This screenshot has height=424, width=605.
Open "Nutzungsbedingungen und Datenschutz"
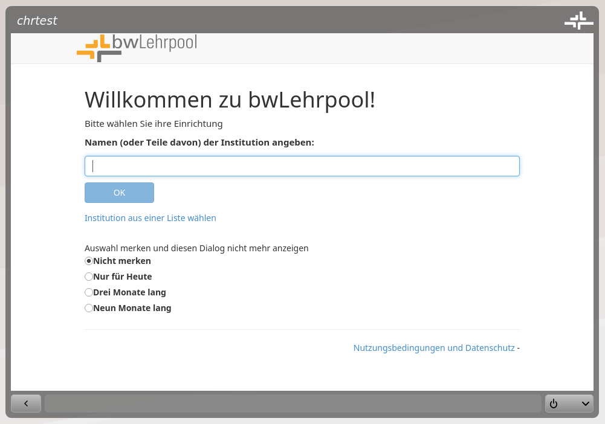click(434, 347)
